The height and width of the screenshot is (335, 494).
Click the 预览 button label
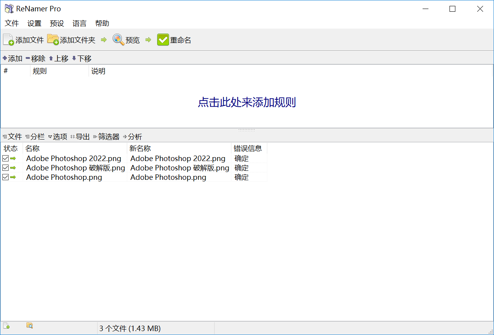pyautogui.click(x=133, y=40)
